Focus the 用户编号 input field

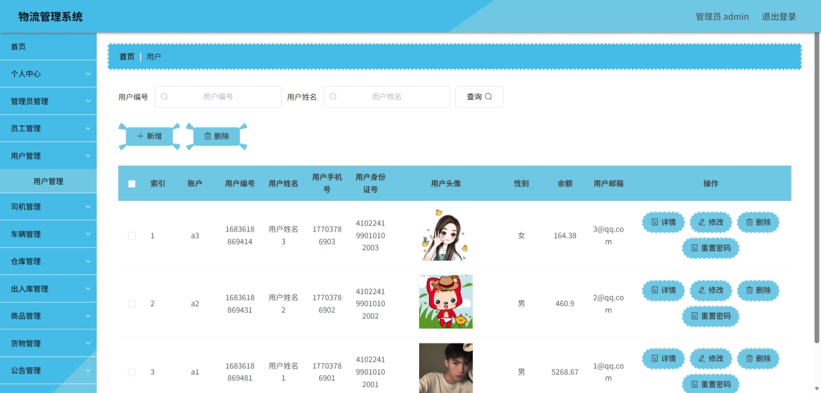(218, 96)
